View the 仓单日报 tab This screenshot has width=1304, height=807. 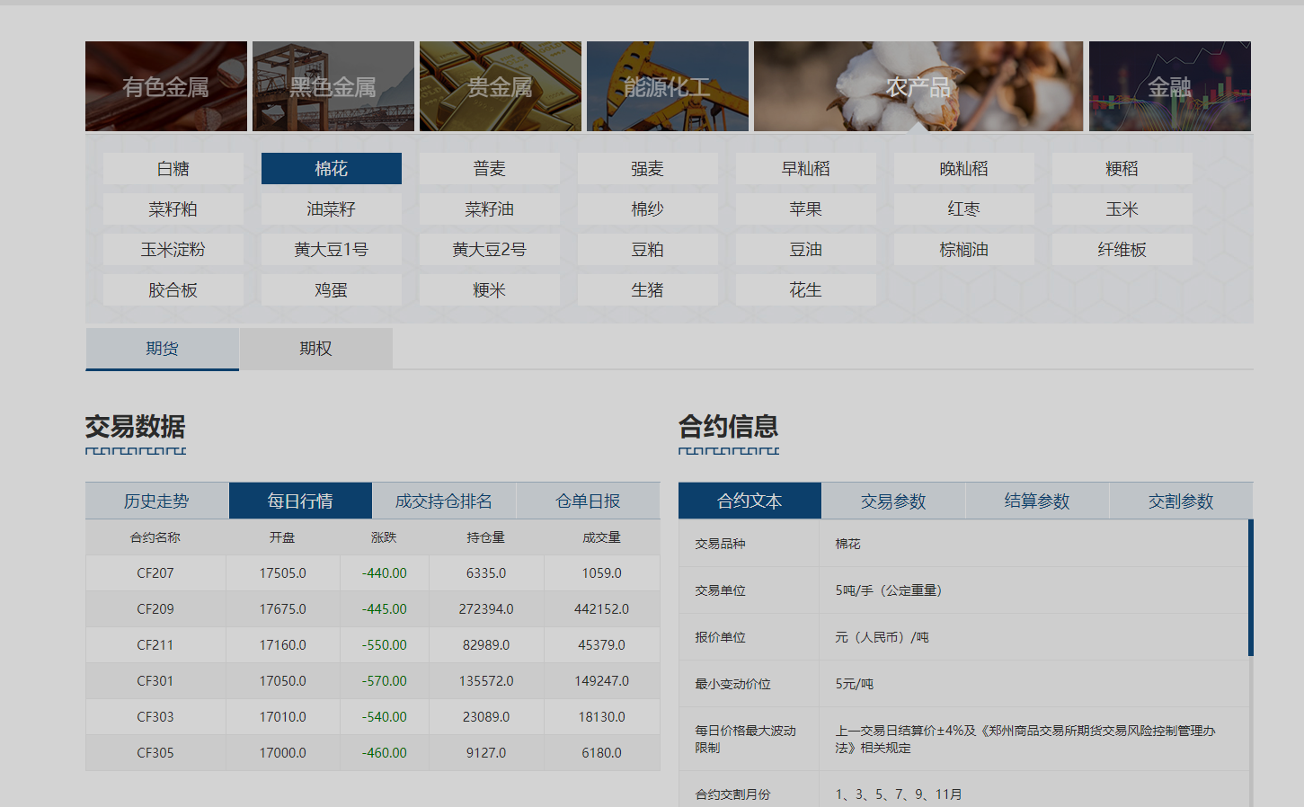click(x=588, y=501)
